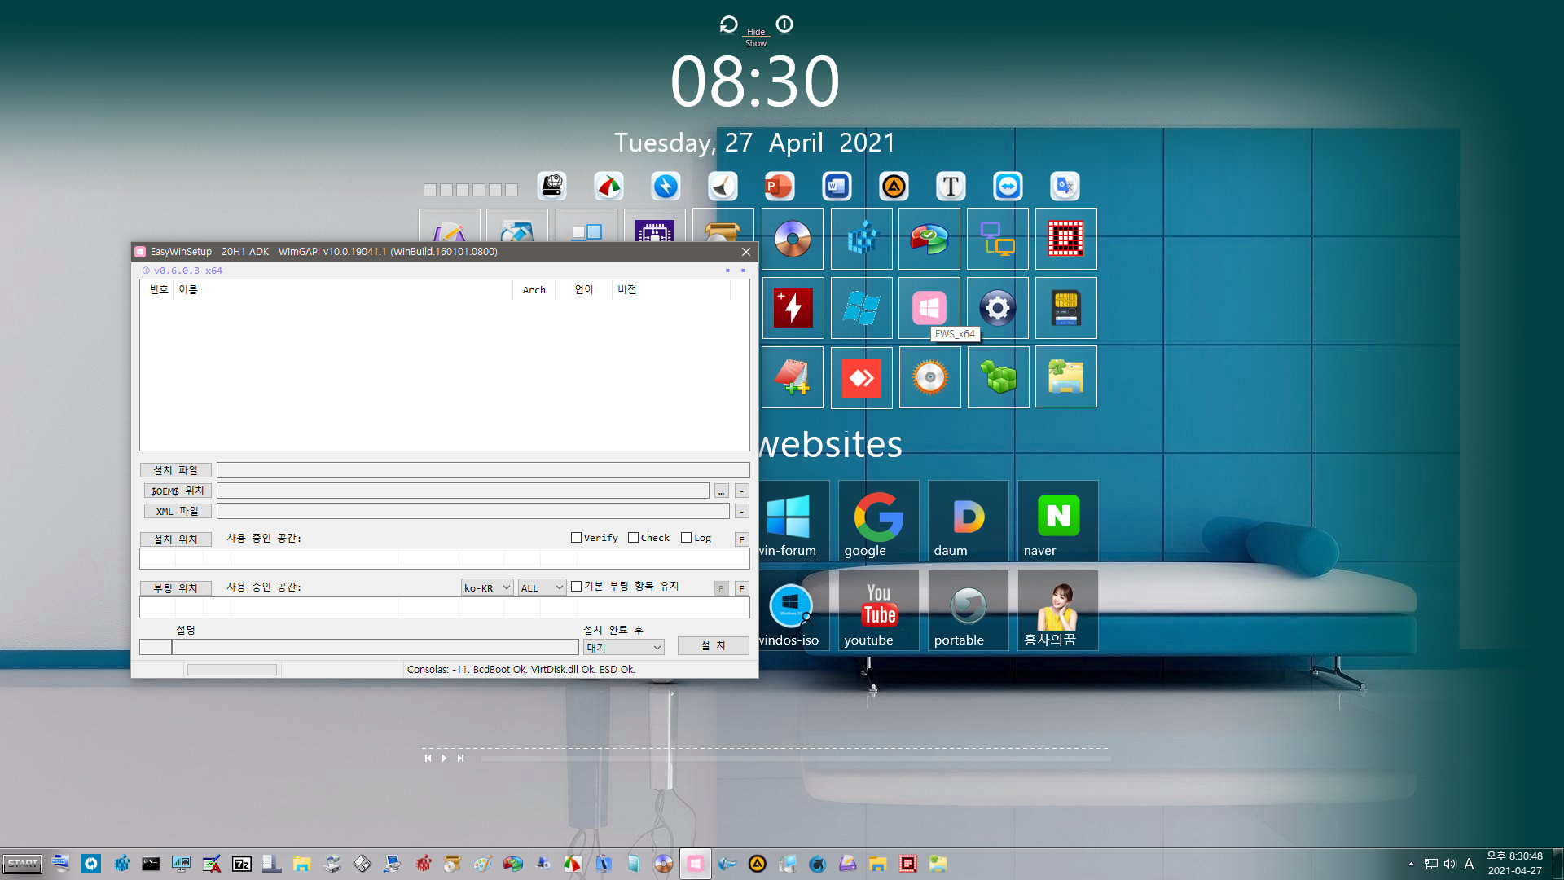Open the letter T font dock icon

click(951, 187)
